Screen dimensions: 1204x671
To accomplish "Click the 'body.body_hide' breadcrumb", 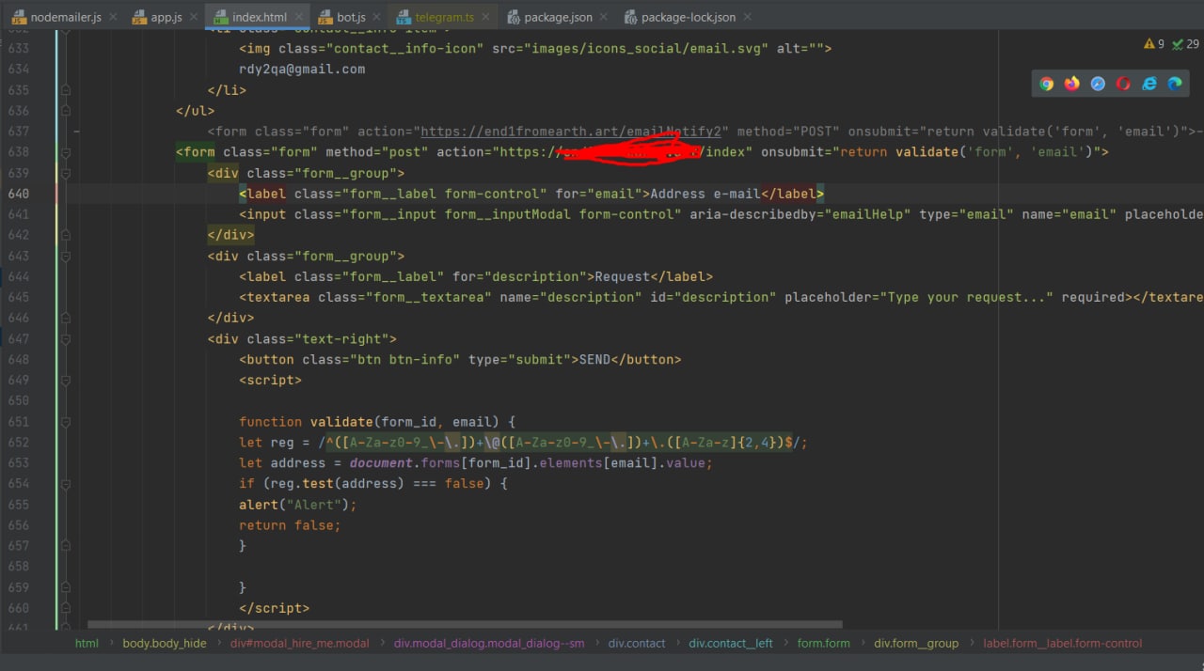I will click(x=164, y=644).
